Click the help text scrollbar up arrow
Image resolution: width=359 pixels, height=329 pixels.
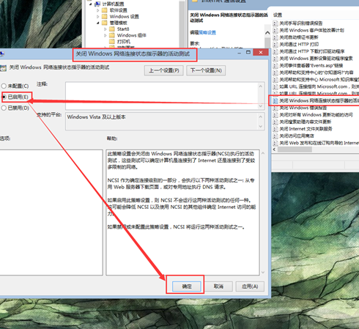[263, 153]
